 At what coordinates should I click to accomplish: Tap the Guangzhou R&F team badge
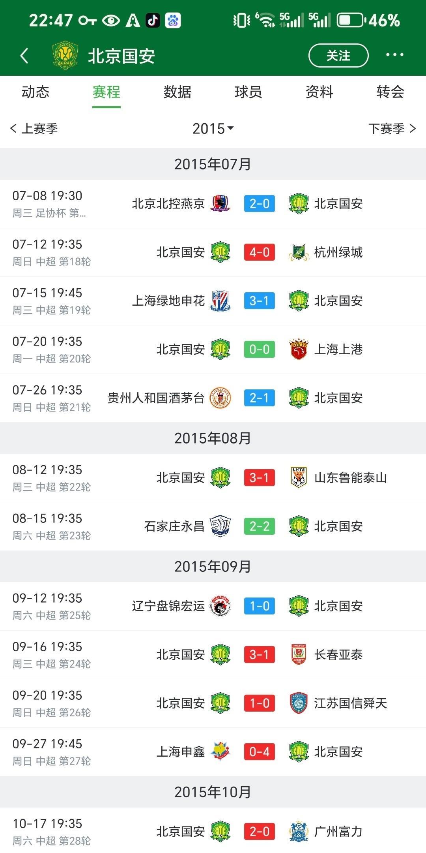click(299, 831)
